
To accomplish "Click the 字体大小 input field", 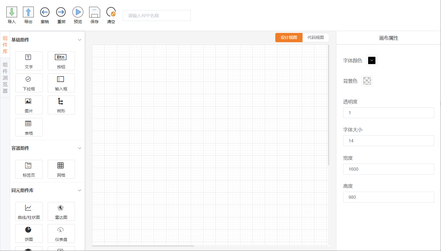I will click(389, 141).
